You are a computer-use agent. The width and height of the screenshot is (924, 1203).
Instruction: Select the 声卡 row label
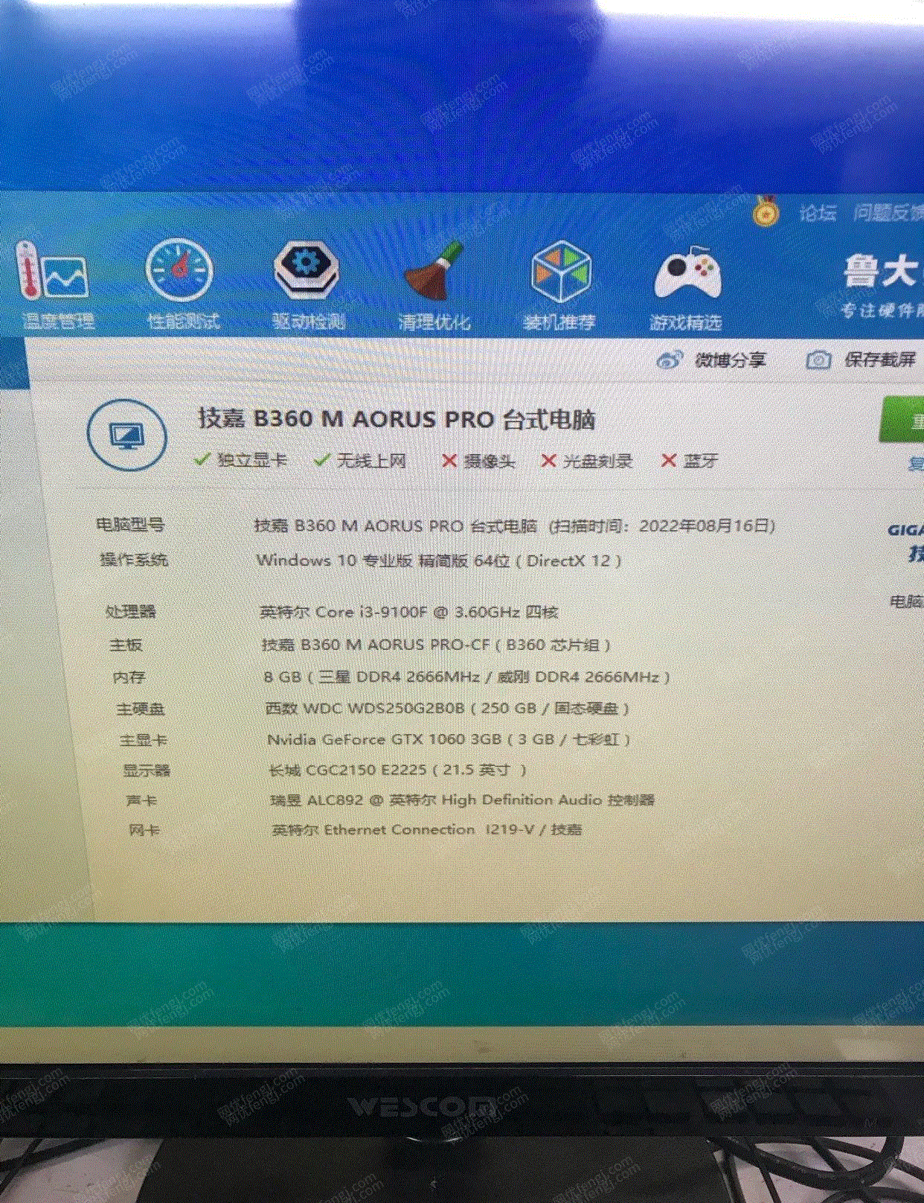[141, 800]
